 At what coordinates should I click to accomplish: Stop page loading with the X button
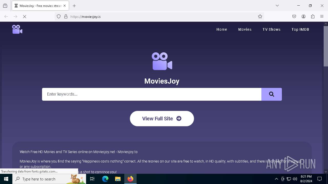coord(25,17)
